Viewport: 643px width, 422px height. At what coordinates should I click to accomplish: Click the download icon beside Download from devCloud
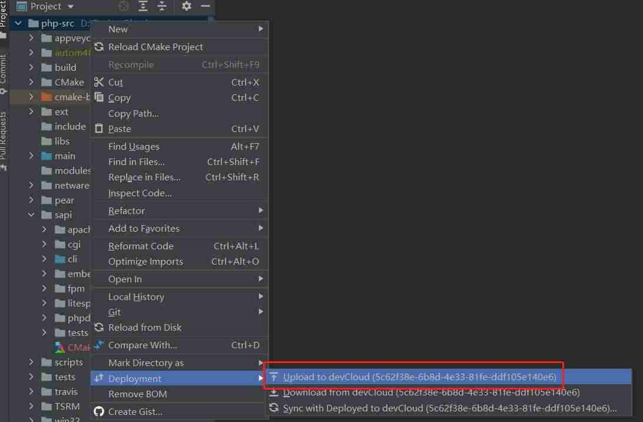pyautogui.click(x=274, y=392)
